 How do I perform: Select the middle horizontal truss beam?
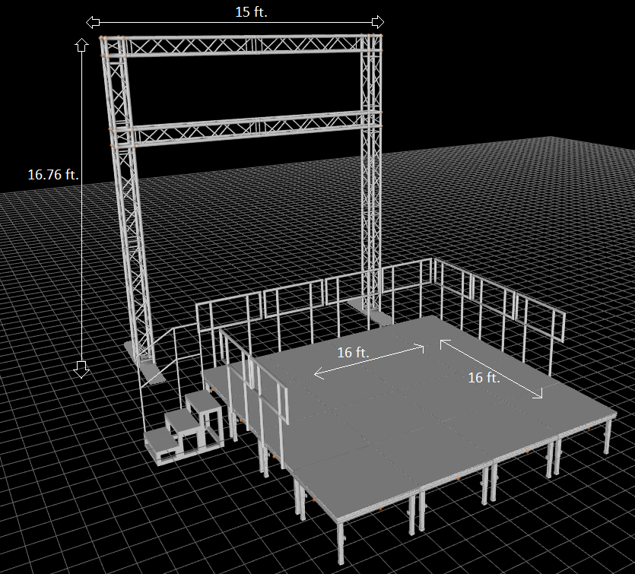[245, 130]
